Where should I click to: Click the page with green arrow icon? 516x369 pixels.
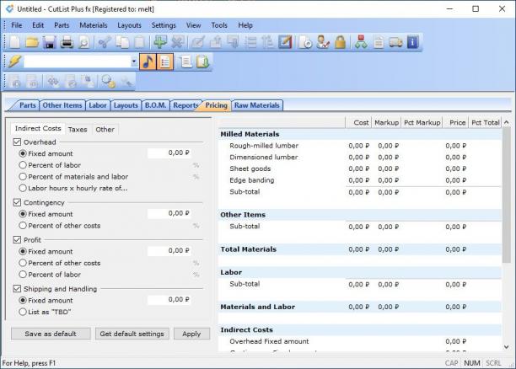(202, 61)
